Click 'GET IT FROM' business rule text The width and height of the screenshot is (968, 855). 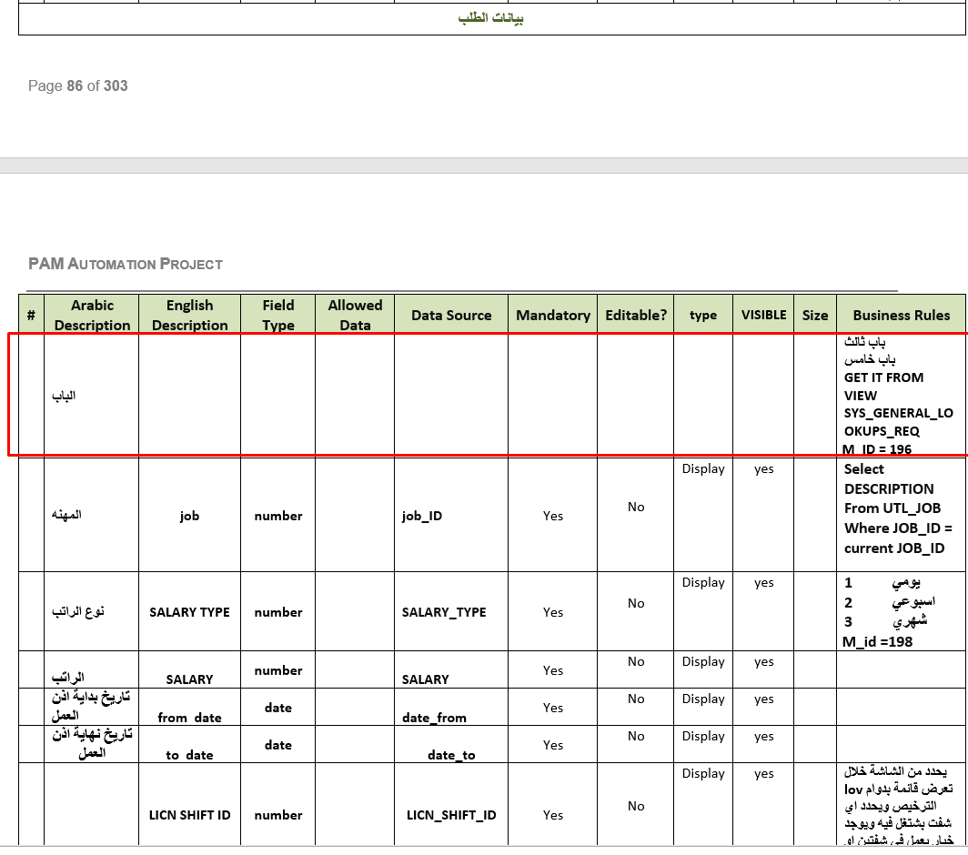(883, 377)
